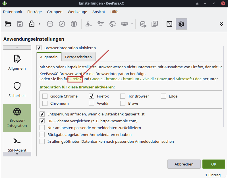The image size is (228, 178).
Task: Expand the dropdown arrow beside lock icon
Action: point(39,24)
